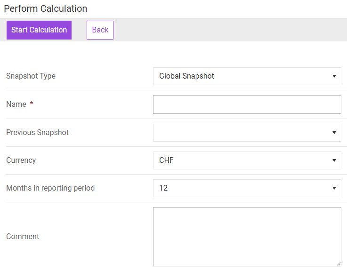Open the Global Snapshot type dropdown
The height and width of the screenshot is (272, 347).
pyautogui.click(x=247, y=76)
